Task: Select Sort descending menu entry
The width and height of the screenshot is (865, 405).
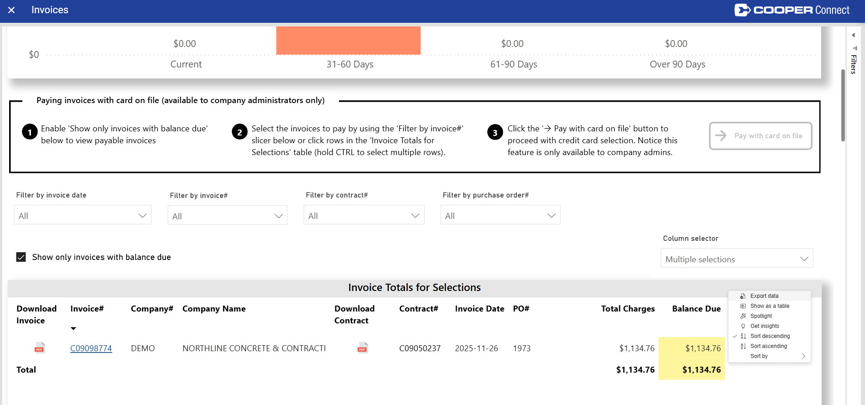Action: [770, 336]
